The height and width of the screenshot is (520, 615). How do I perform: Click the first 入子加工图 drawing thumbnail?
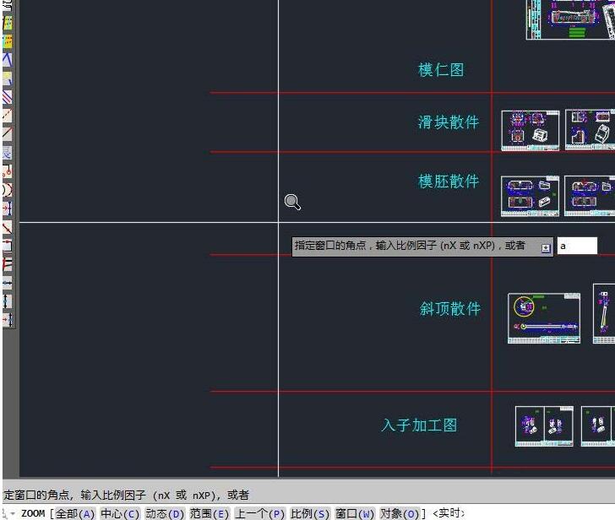pyautogui.click(x=544, y=426)
